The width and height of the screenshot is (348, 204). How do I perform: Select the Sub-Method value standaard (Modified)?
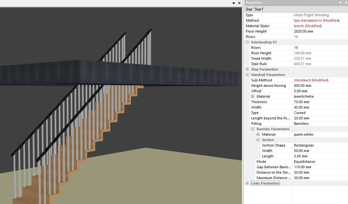point(311,80)
